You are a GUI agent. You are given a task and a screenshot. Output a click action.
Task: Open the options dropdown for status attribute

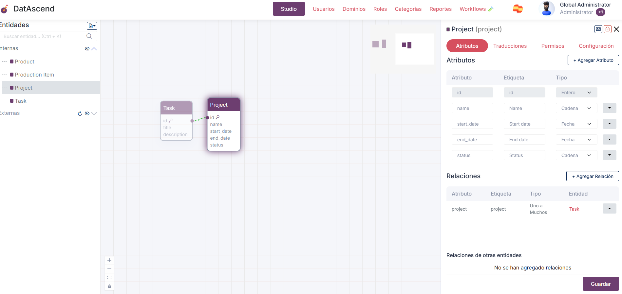pyautogui.click(x=609, y=155)
